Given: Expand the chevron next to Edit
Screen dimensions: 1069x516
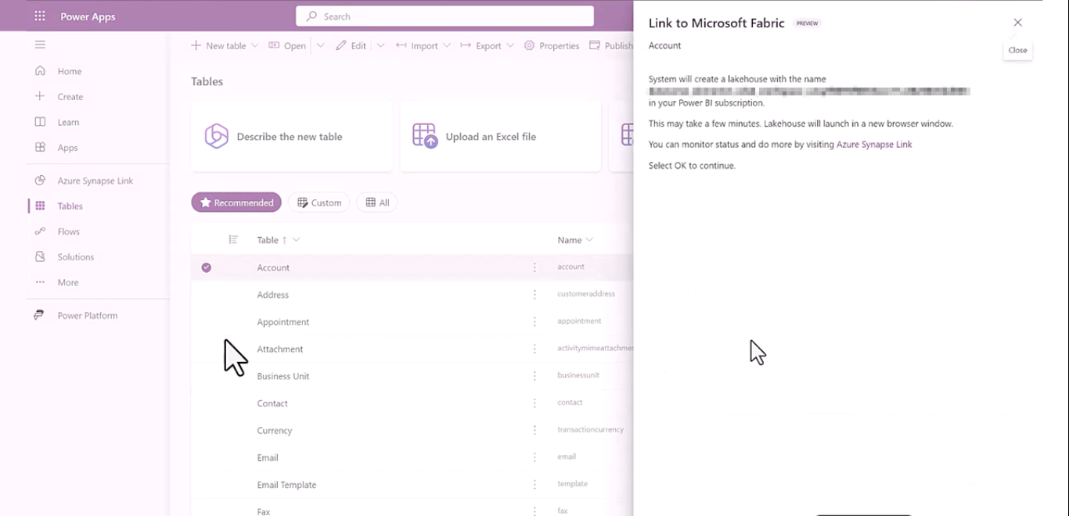Looking at the screenshot, I should [x=380, y=45].
